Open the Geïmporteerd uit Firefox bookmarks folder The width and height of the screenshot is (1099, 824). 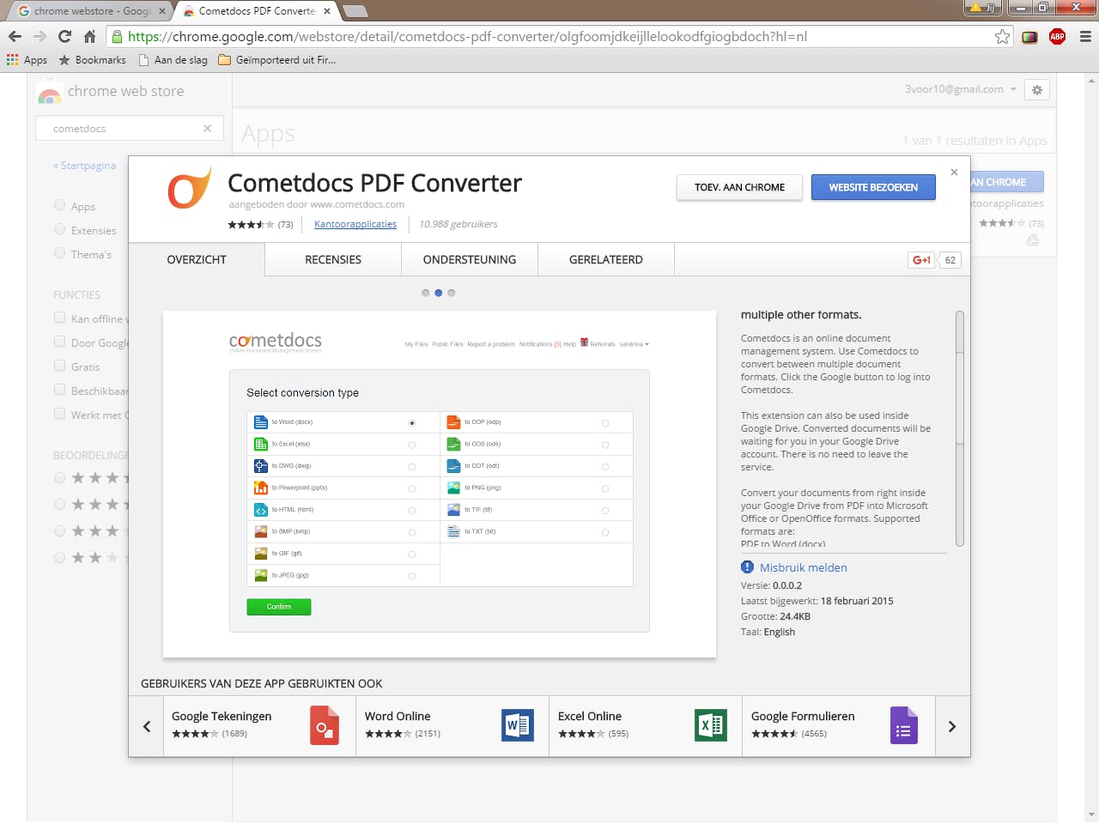pos(277,60)
